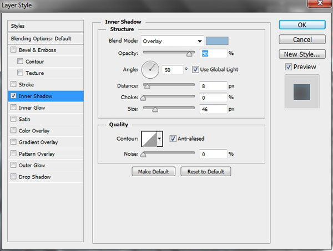
Task: Select the Drop Shadow list item label
Action: click(x=34, y=177)
